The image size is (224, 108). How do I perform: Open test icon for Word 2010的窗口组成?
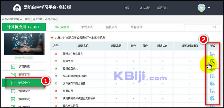[x=212, y=76]
